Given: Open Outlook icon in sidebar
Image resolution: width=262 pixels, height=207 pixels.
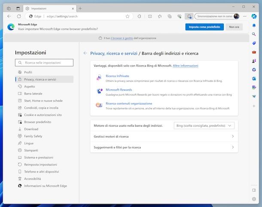Looking at the screenshot, I should pyautogui.click(x=254, y=79).
